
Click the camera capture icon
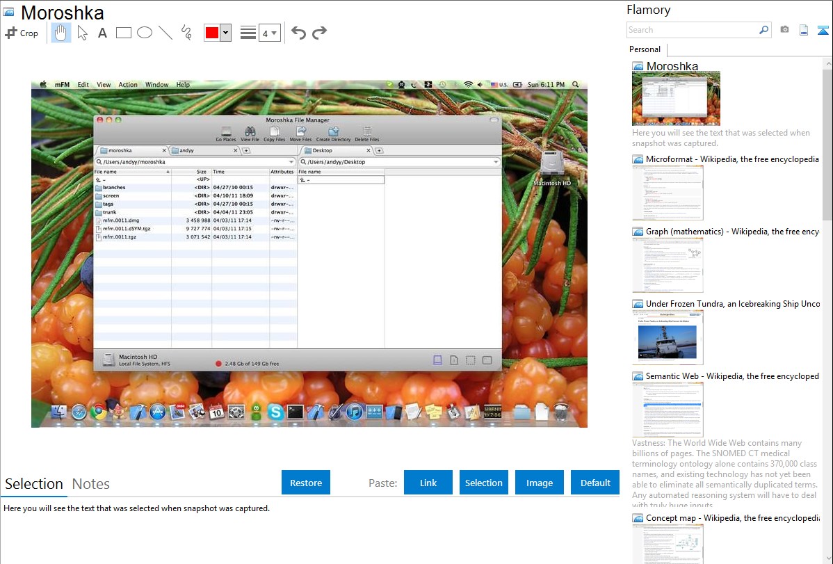pyautogui.click(x=784, y=30)
